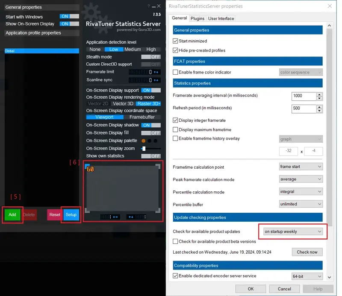
Task: Select the middle dark OSD palette dot
Action: (x=149, y=141)
